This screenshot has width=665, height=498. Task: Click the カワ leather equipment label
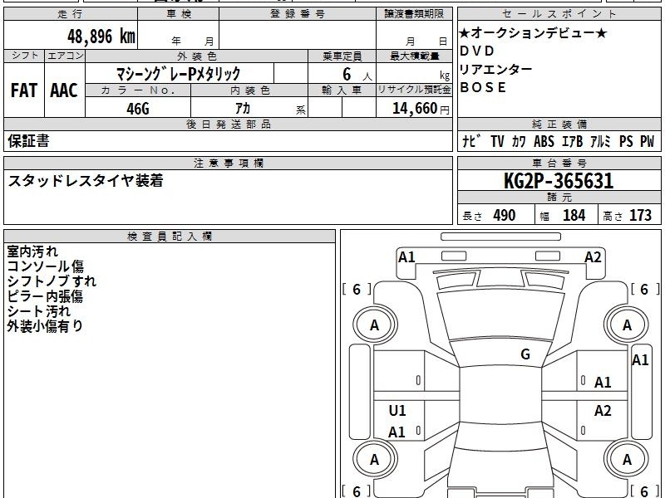coord(519,141)
